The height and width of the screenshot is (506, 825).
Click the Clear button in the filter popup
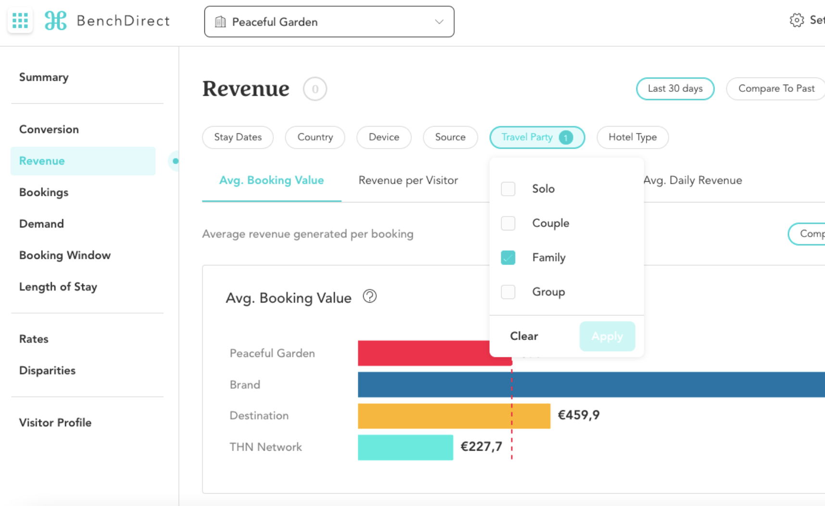tap(523, 336)
